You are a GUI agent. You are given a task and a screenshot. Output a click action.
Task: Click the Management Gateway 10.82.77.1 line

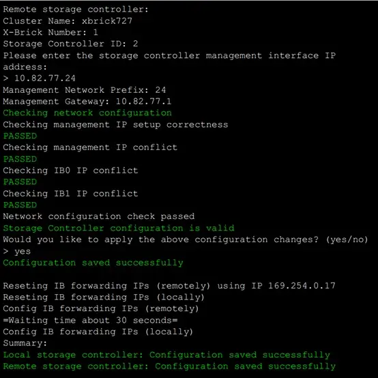[87, 102]
